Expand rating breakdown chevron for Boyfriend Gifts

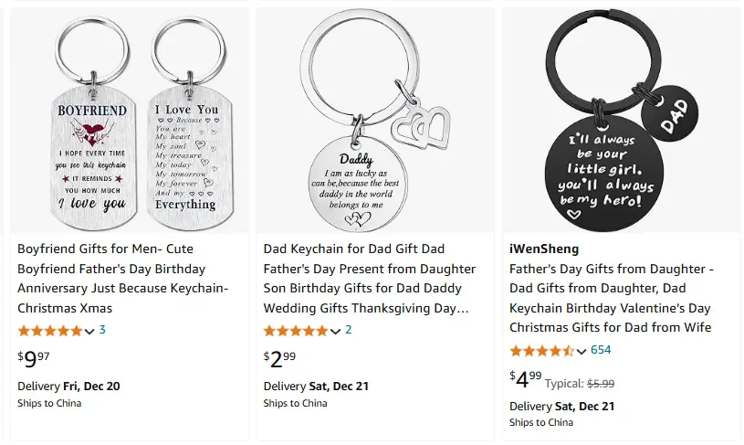pos(89,332)
